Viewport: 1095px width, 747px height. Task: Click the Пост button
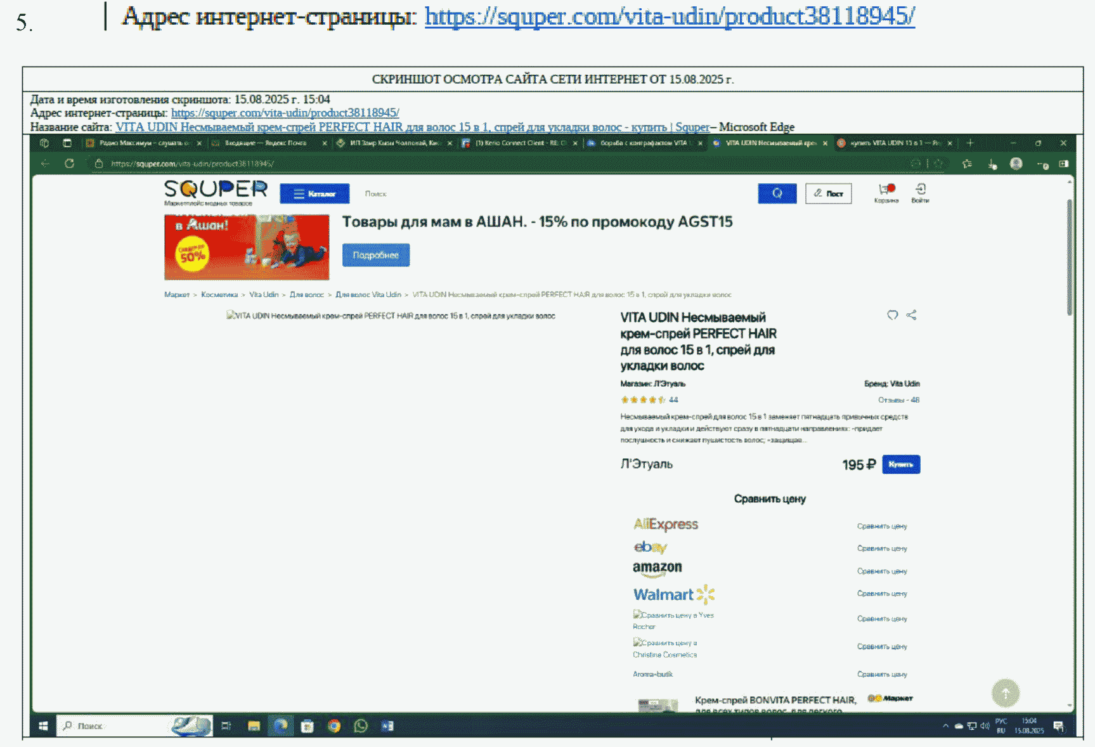point(828,193)
